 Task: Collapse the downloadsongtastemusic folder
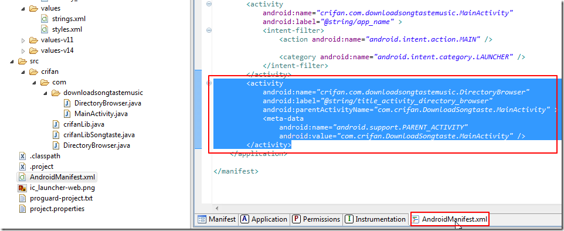46,93
